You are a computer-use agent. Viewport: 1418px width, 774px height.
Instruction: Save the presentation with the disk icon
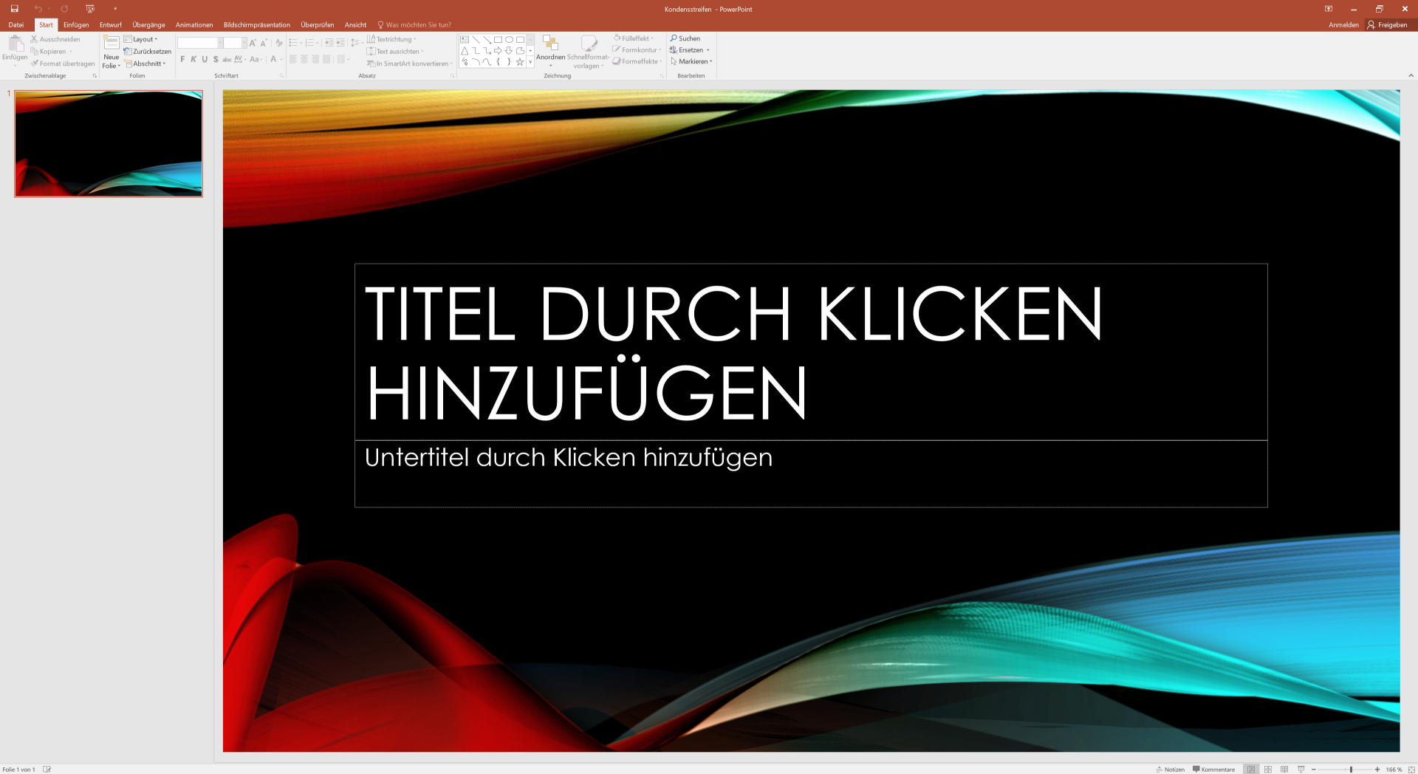[x=14, y=9]
